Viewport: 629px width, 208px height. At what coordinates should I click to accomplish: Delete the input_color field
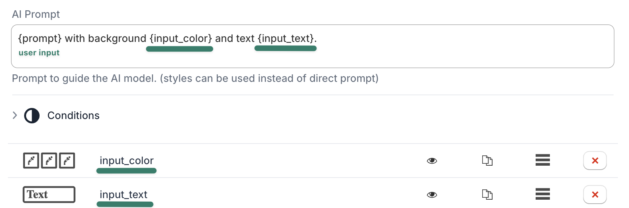click(595, 161)
